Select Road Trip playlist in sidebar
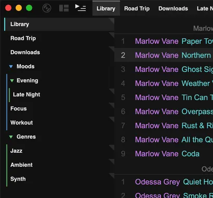 [x=59, y=39]
